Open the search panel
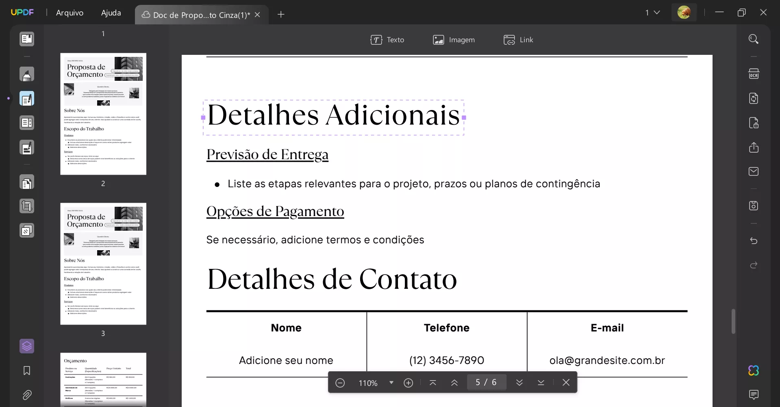The image size is (780, 407). tap(754, 39)
